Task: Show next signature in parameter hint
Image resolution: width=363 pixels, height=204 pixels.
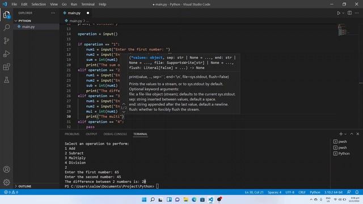Action: coord(124,112)
